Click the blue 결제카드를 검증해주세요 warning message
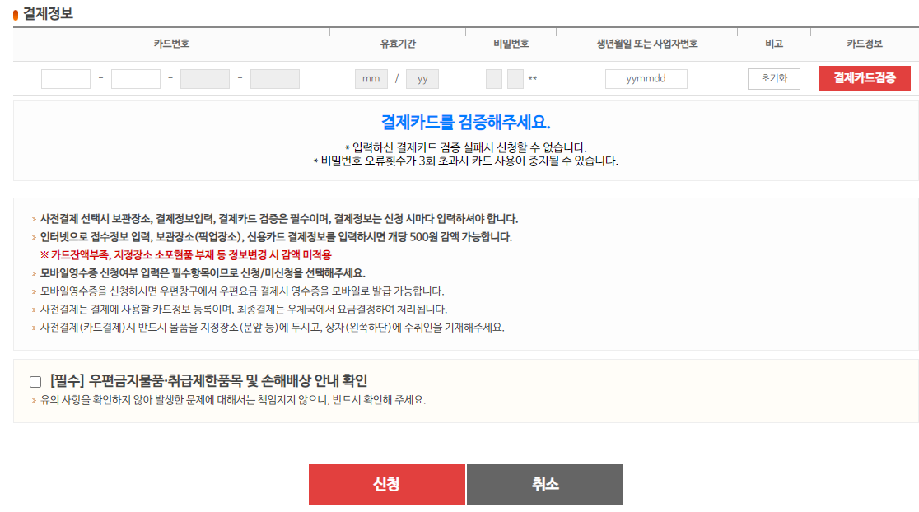 [x=459, y=117]
